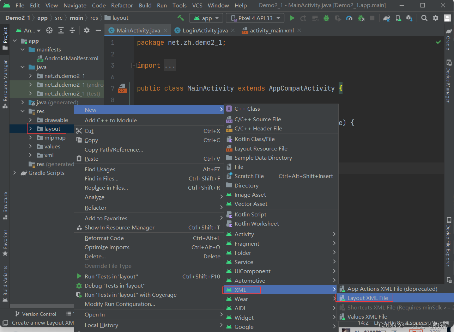Screen dimensions: 454x332
Task: Open the Device Manager toolbar icon
Action: tap(398, 18)
